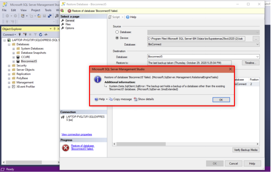Open the destination Database Bioconnect5 dropdown

[257, 57]
